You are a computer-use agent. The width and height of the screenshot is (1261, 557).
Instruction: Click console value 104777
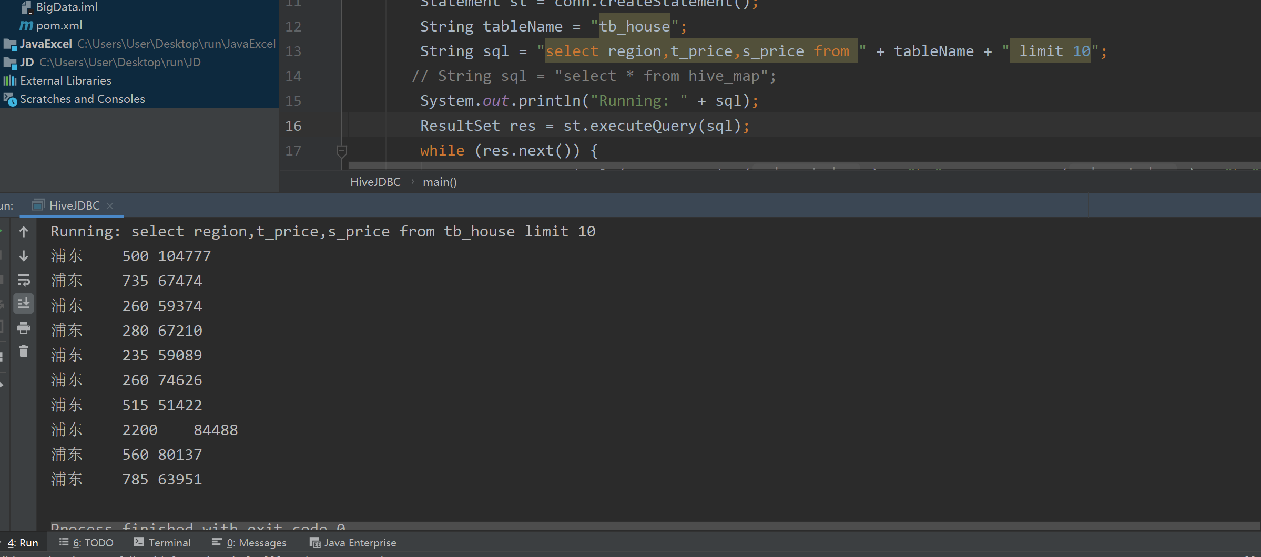pos(184,256)
